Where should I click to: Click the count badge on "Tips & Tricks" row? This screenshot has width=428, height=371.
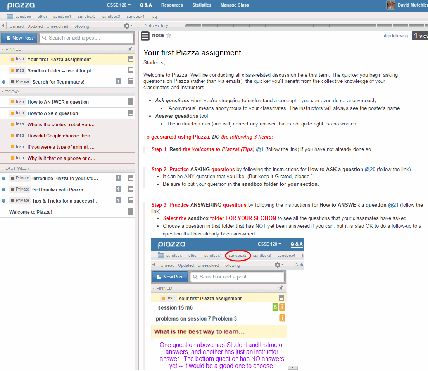[x=118, y=200]
